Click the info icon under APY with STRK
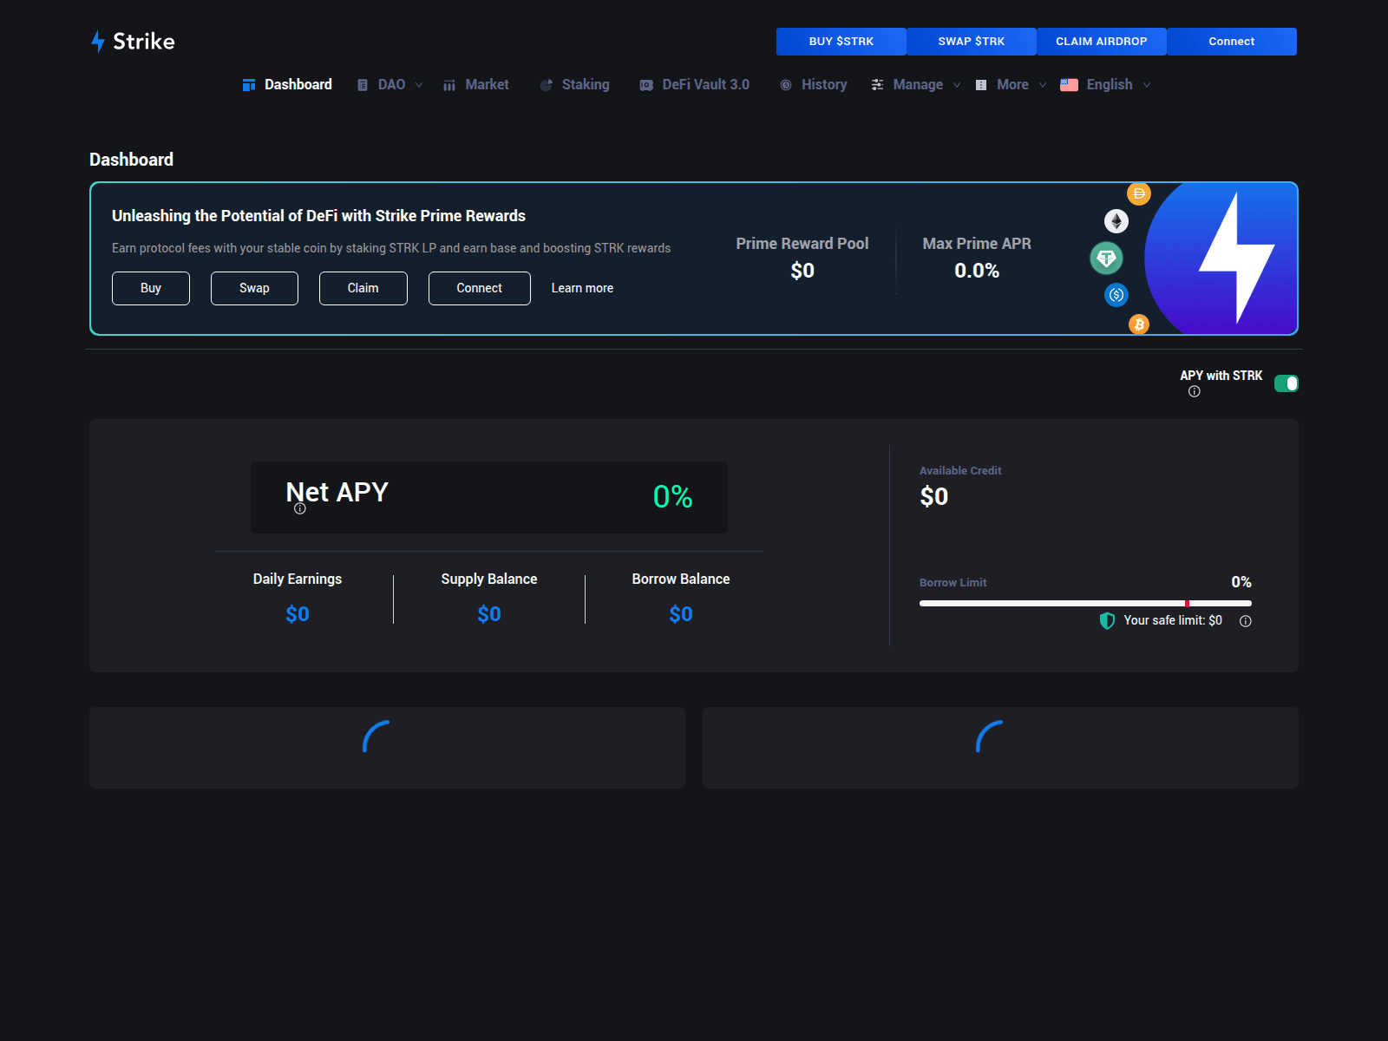 tap(1195, 392)
